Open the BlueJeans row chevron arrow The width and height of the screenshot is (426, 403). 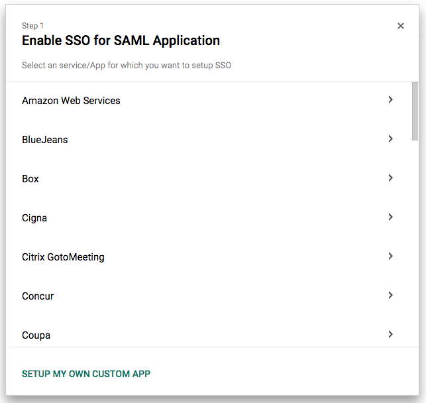click(x=390, y=139)
